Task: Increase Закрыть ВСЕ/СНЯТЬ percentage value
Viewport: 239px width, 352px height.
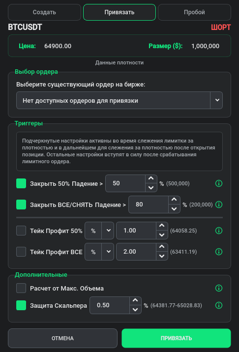Action: [174, 200]
